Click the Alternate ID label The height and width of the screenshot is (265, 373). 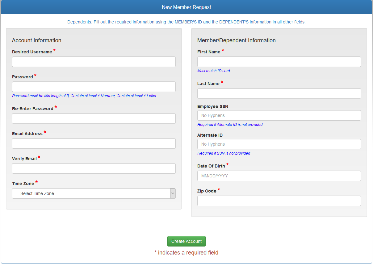[x=210, y=135]
